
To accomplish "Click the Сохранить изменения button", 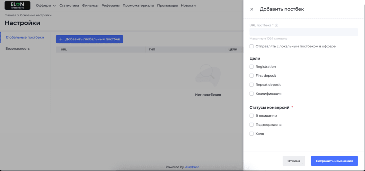I will point(334,161).
